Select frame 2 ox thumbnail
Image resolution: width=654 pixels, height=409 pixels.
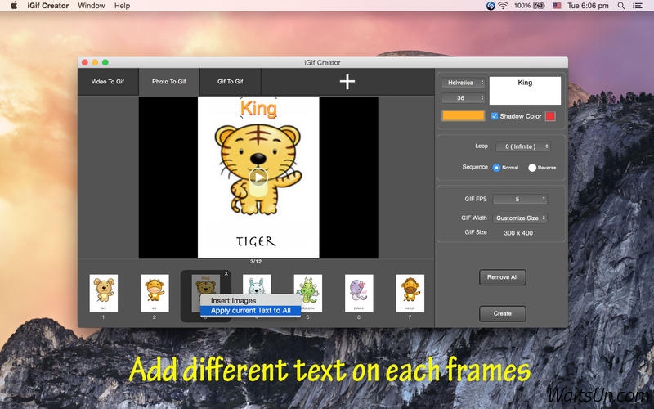point(155,294)
